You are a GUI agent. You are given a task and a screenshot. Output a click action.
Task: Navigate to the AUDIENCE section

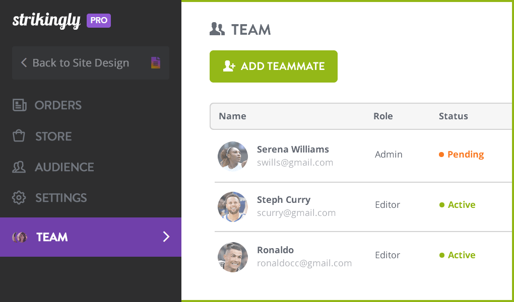64,167
